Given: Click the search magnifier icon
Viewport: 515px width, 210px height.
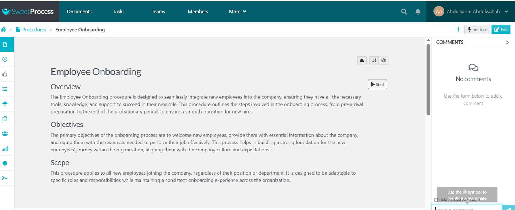Looking at the screenshot, I should coord(404,12).
